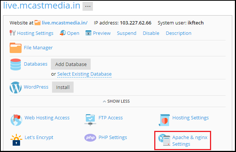Open the Web Hosting Access icon
The height and width of the screenshot is (152, 236).
pyautogui.click(x=16, y=119)
